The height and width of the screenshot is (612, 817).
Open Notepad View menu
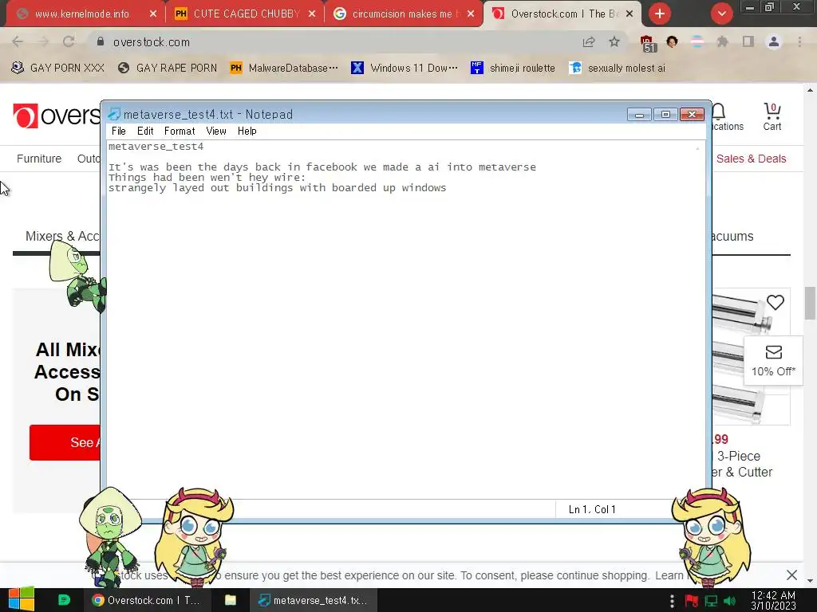click(215, 131)
